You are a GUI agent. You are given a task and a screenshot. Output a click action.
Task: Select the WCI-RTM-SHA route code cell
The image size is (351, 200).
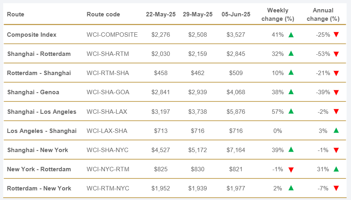click(x=108, y=73)
